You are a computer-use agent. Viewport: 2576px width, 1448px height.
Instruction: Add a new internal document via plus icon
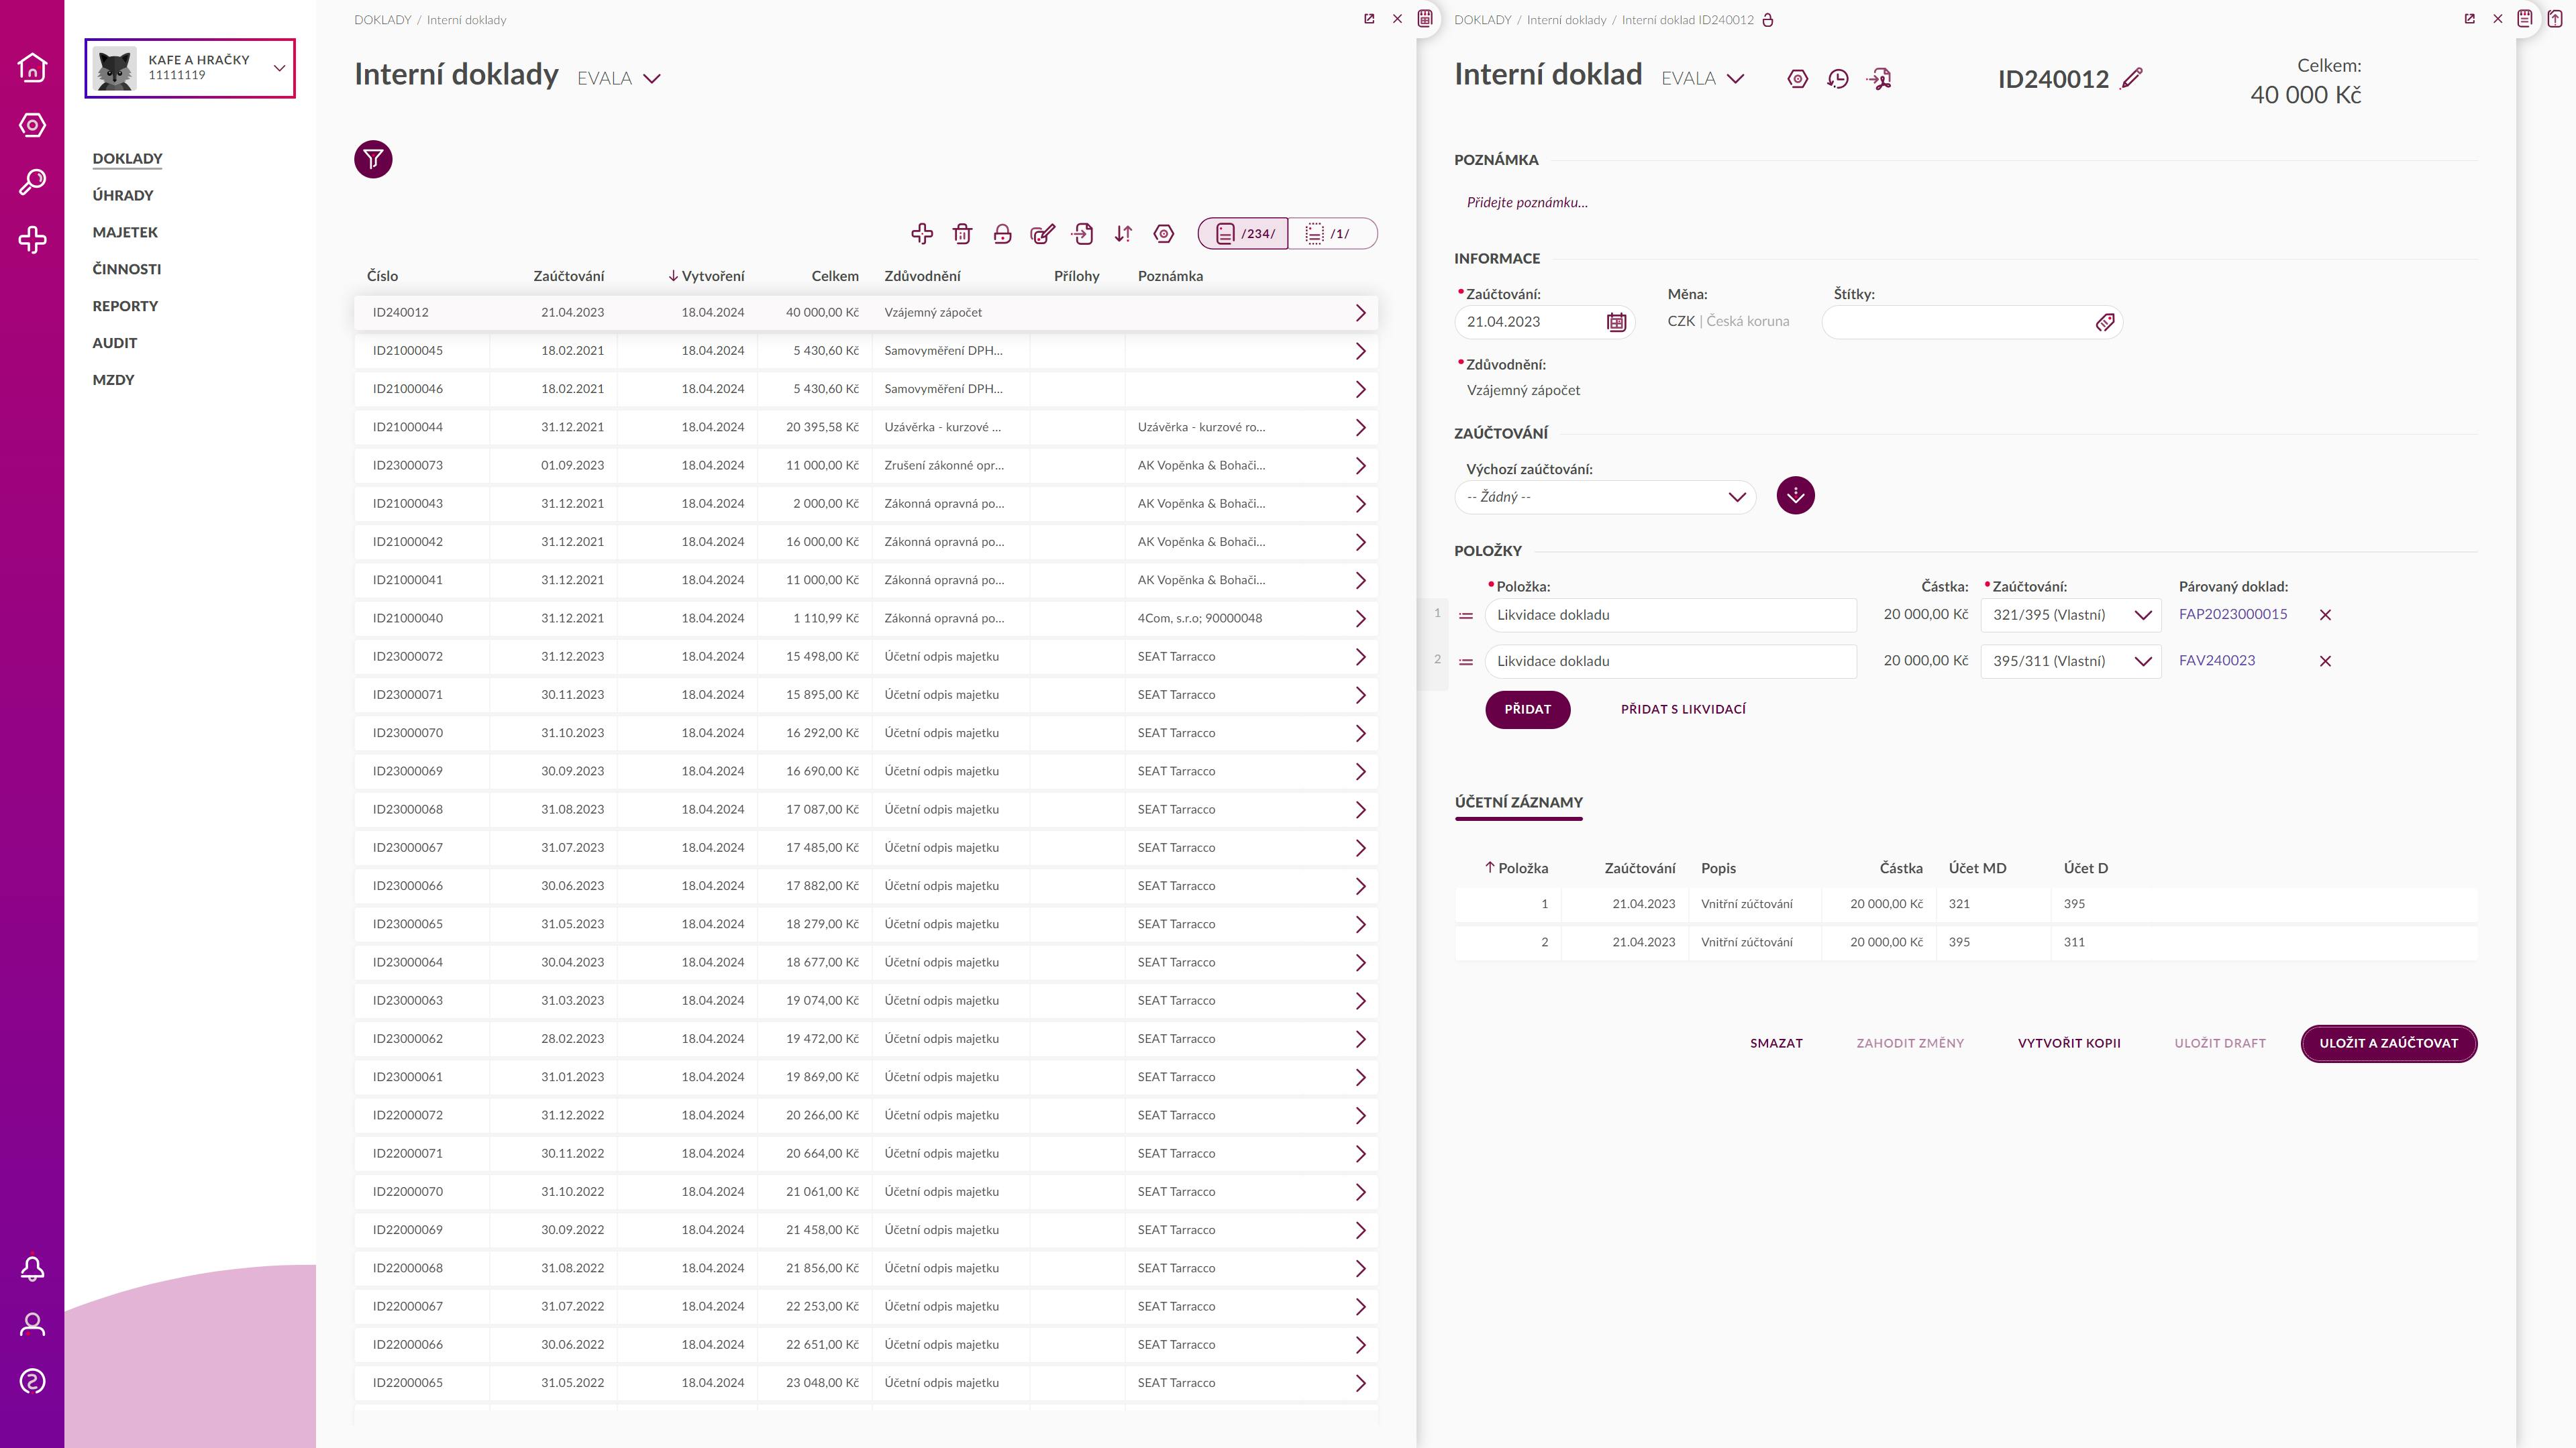click(922, 234)
